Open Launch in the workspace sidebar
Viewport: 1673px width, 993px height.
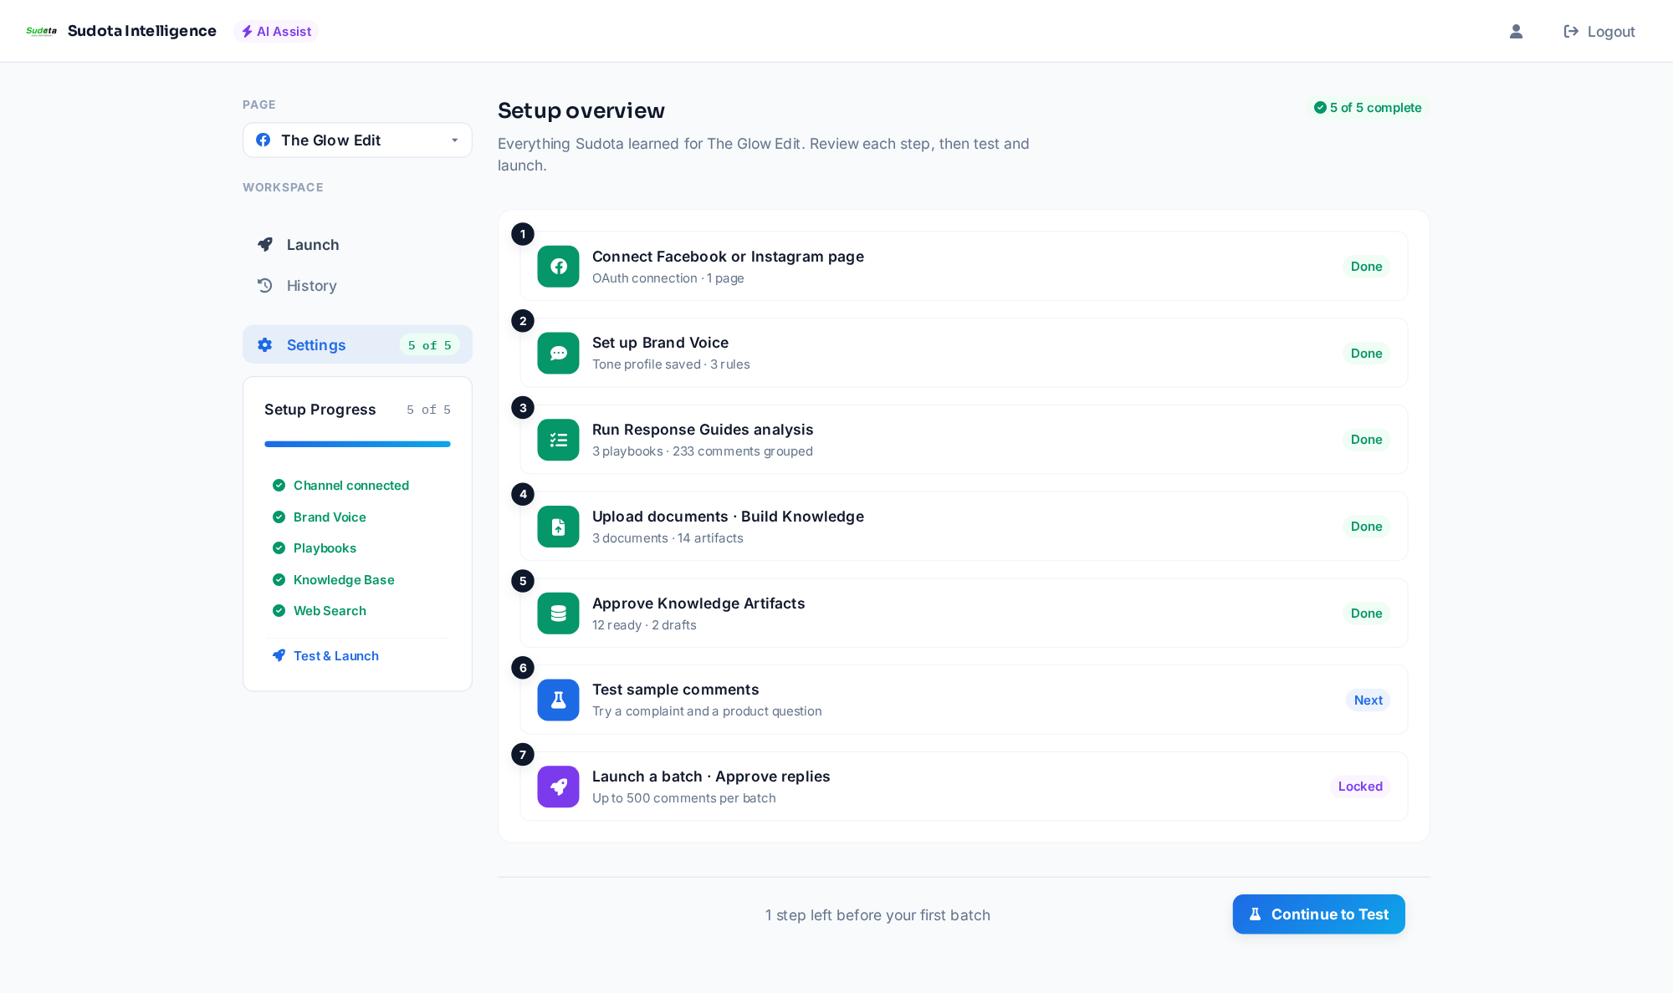pos(357,244)
